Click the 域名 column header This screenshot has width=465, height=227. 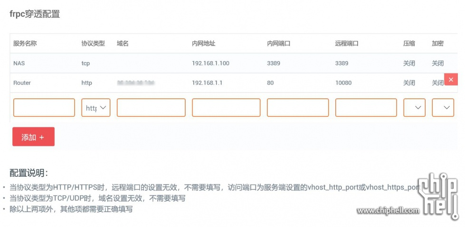coord(123,44)
